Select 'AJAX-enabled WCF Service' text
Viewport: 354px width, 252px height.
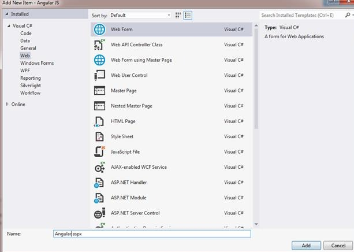point(139,167)
